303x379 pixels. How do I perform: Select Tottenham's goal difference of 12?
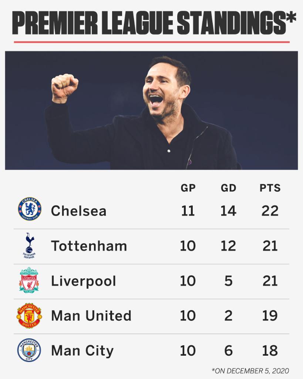[228, 246]
